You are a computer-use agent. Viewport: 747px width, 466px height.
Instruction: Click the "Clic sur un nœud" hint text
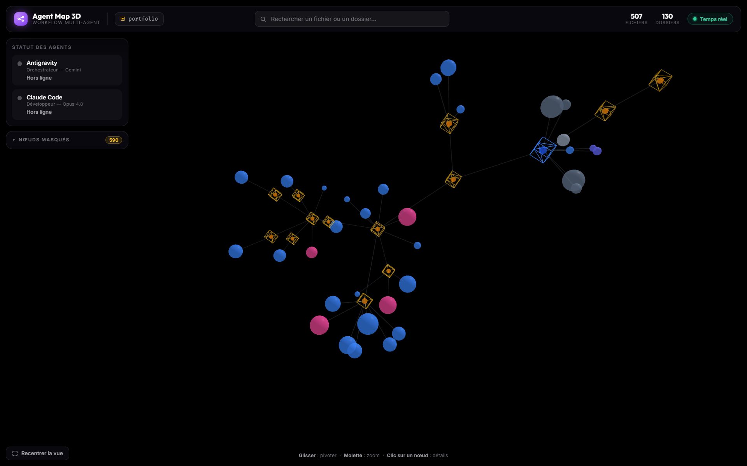click(x=407, y=455)
